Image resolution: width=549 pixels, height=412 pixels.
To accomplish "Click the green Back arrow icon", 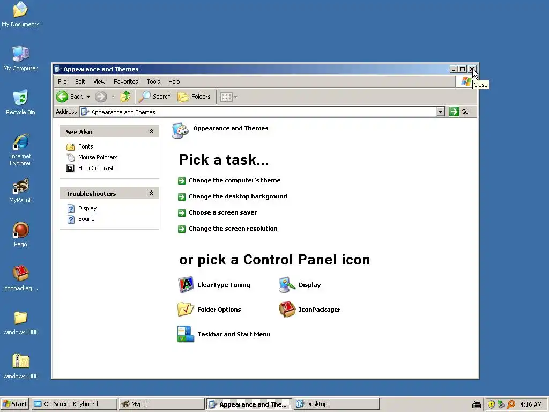I will [x=62, y=97].
